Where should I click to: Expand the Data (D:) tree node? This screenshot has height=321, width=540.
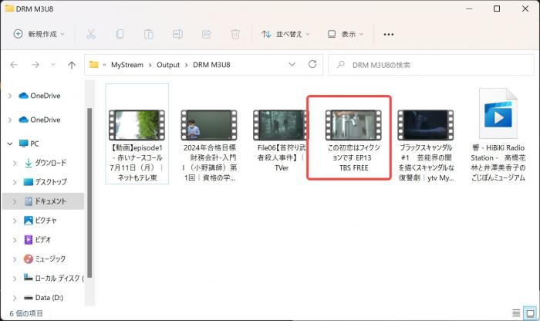(15, 298)
